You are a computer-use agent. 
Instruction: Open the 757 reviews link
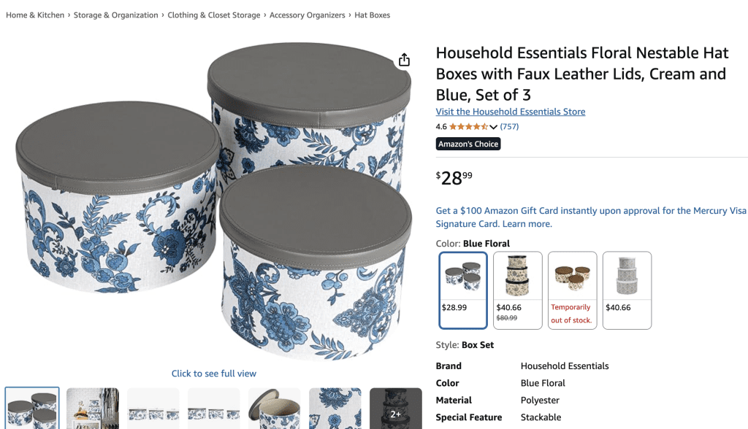509,127
